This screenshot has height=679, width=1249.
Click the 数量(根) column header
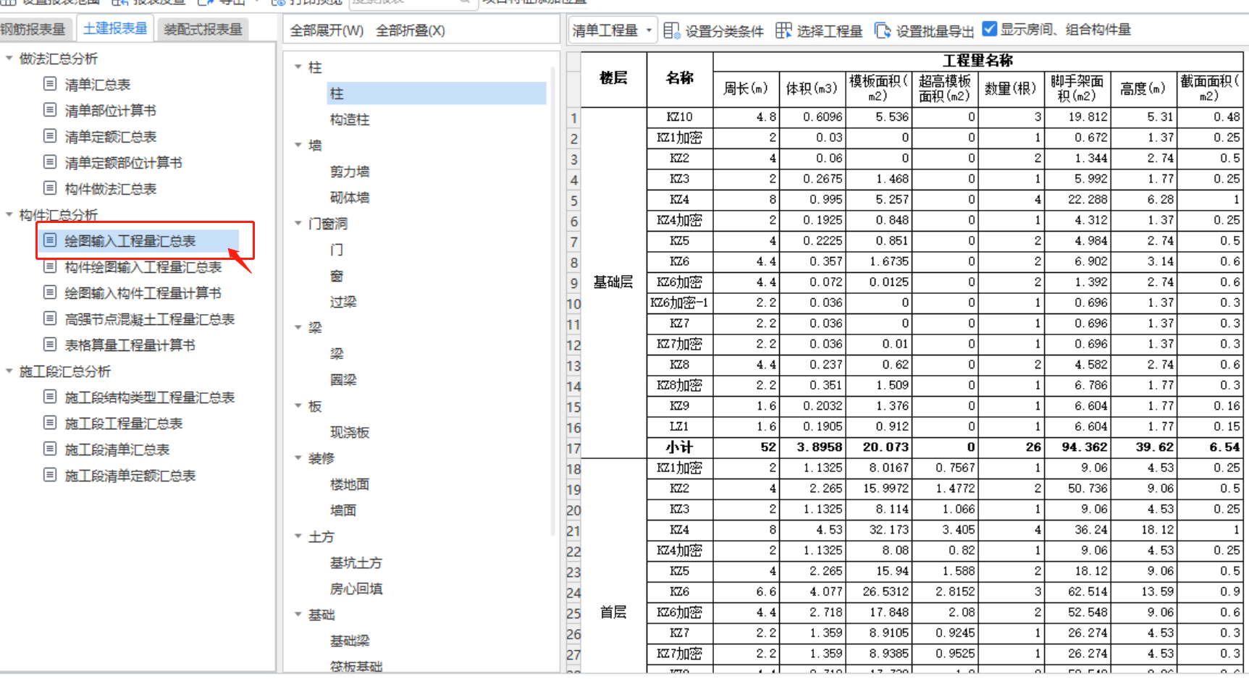click(x=1011, y=88)
